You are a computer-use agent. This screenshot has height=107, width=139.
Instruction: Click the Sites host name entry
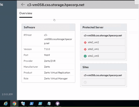coord(103,75)
